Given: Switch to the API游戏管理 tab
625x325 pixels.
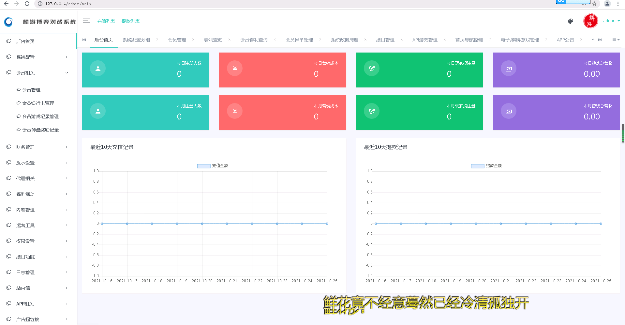Looking at the screenshot, I should [x=425, y=40].
